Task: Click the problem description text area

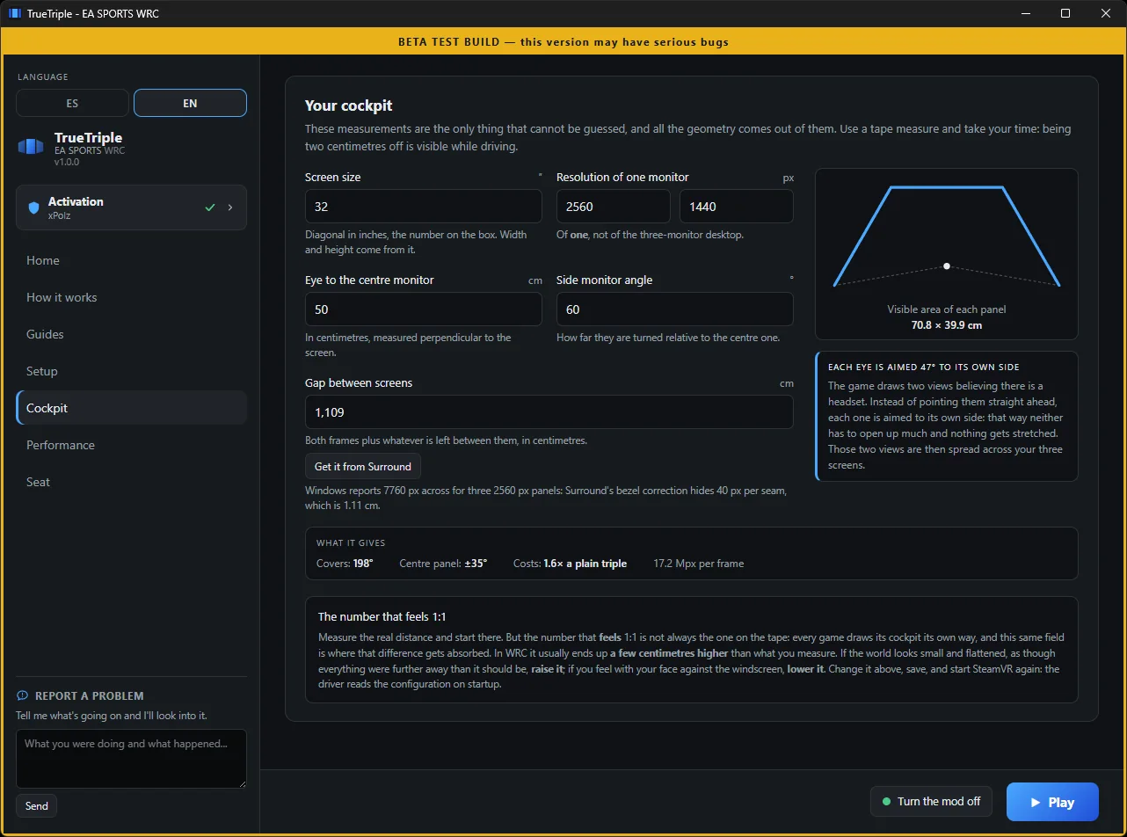Action: 132,759
